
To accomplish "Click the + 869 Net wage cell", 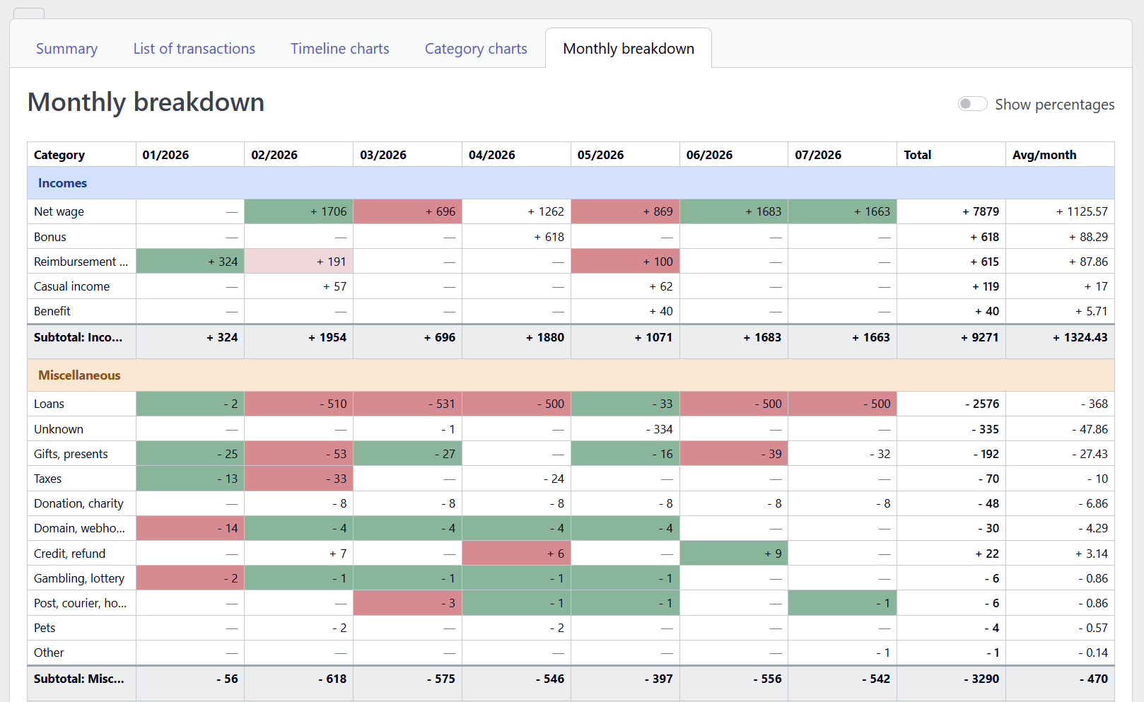I will tap(625, 211).
